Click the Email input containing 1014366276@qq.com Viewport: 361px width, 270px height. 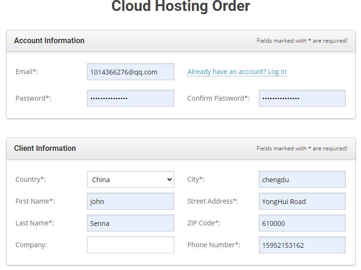tap(131, 72)
